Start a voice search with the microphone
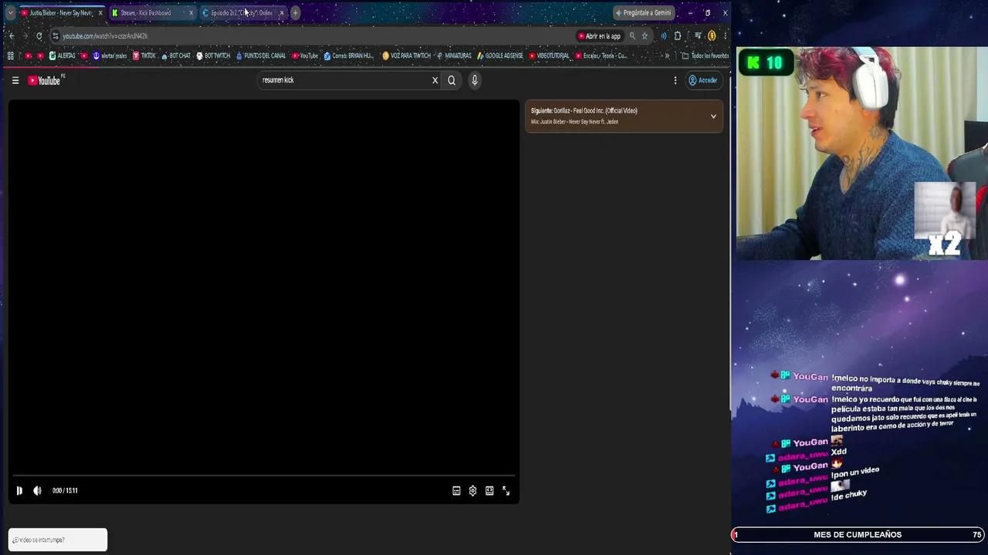This screenshot has width=988, height=555. (475, 80)
